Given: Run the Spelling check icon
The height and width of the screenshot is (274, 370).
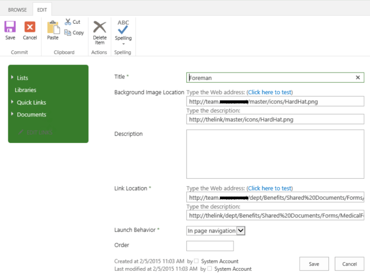Looking at the screenshot, I should click(x=123, y=27).
